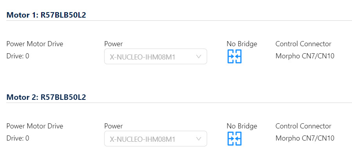Click the Power label above Motor 2 dropdown
Viewport: 352px width, 157px height.
(x=114, y=126)
